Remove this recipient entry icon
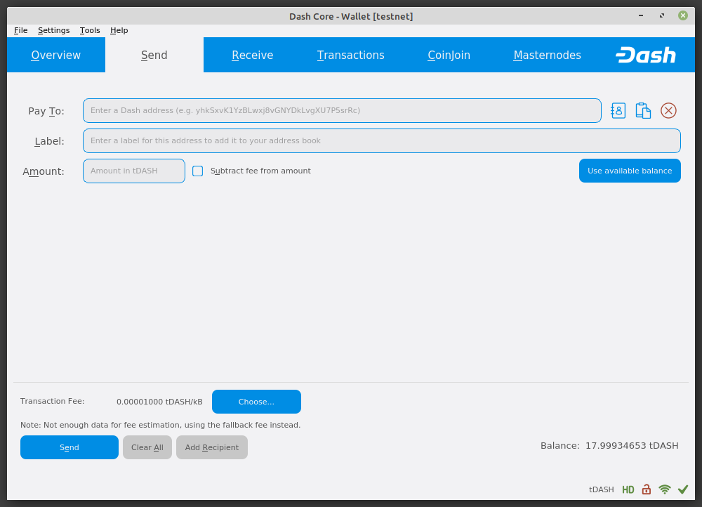 [x=668, y=111]
